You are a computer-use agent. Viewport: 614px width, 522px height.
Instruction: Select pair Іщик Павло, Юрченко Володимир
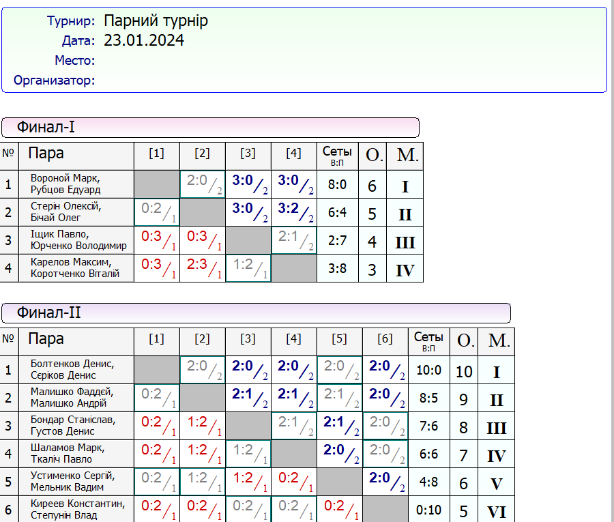[x=76, y=240]
